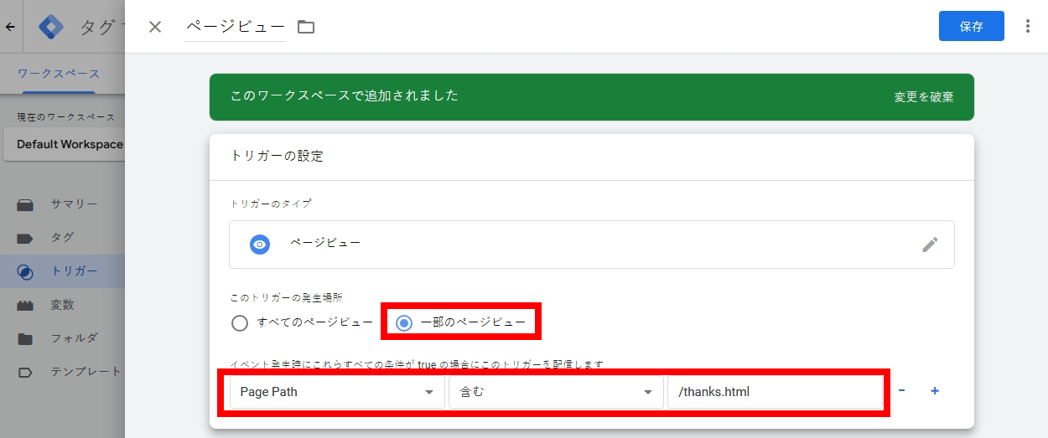Screen dimensions: 1048x438
Task: Open タグ in the left sidebar
Action: (62, 237)
